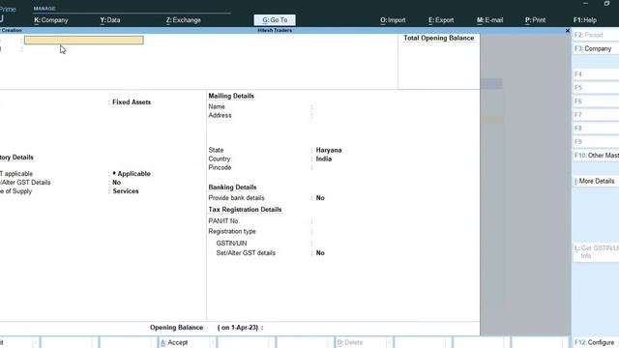
Task: Open the M: E-mail menu
Action: click(489, 20)
